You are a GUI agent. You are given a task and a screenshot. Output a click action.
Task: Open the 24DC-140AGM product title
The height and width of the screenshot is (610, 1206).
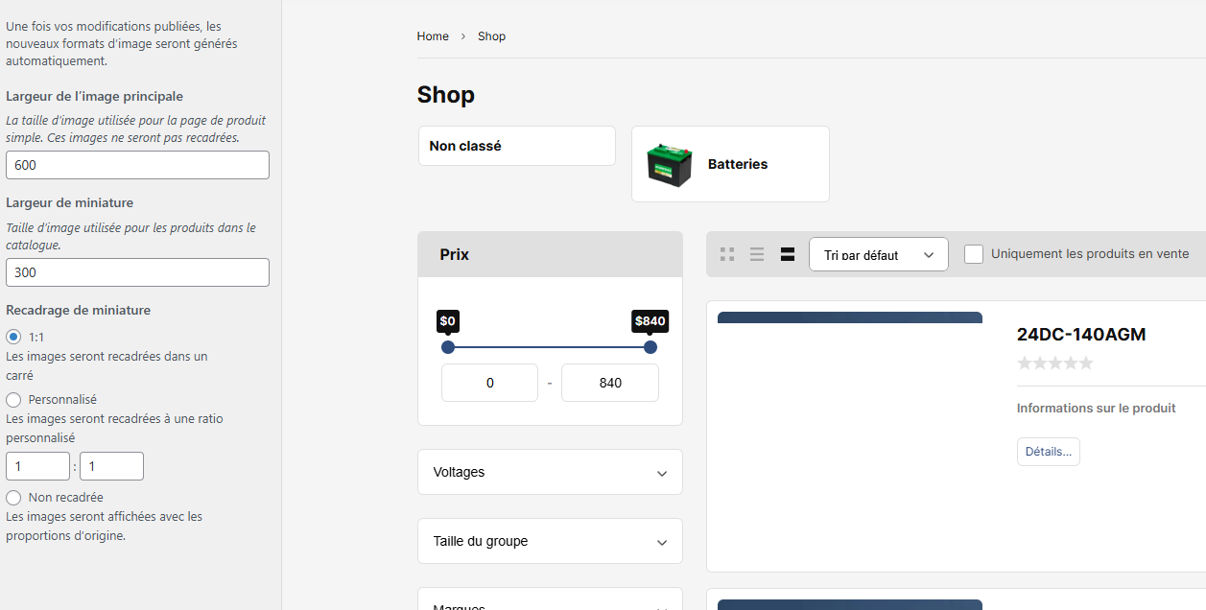coord(1081,335)
